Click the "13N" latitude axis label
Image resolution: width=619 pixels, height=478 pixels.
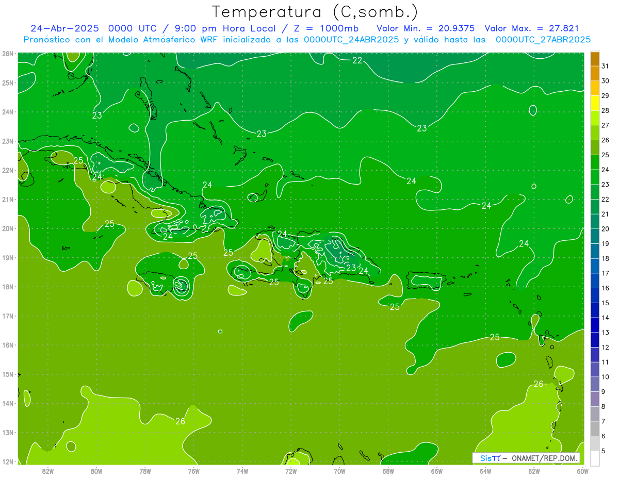tap(8, 433)
